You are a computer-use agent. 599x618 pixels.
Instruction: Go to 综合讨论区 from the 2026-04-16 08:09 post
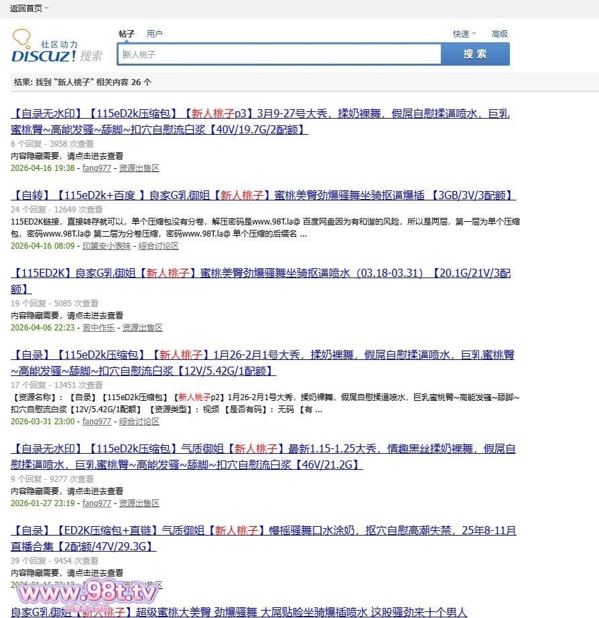pyautogui.click(x=159, y=246)
